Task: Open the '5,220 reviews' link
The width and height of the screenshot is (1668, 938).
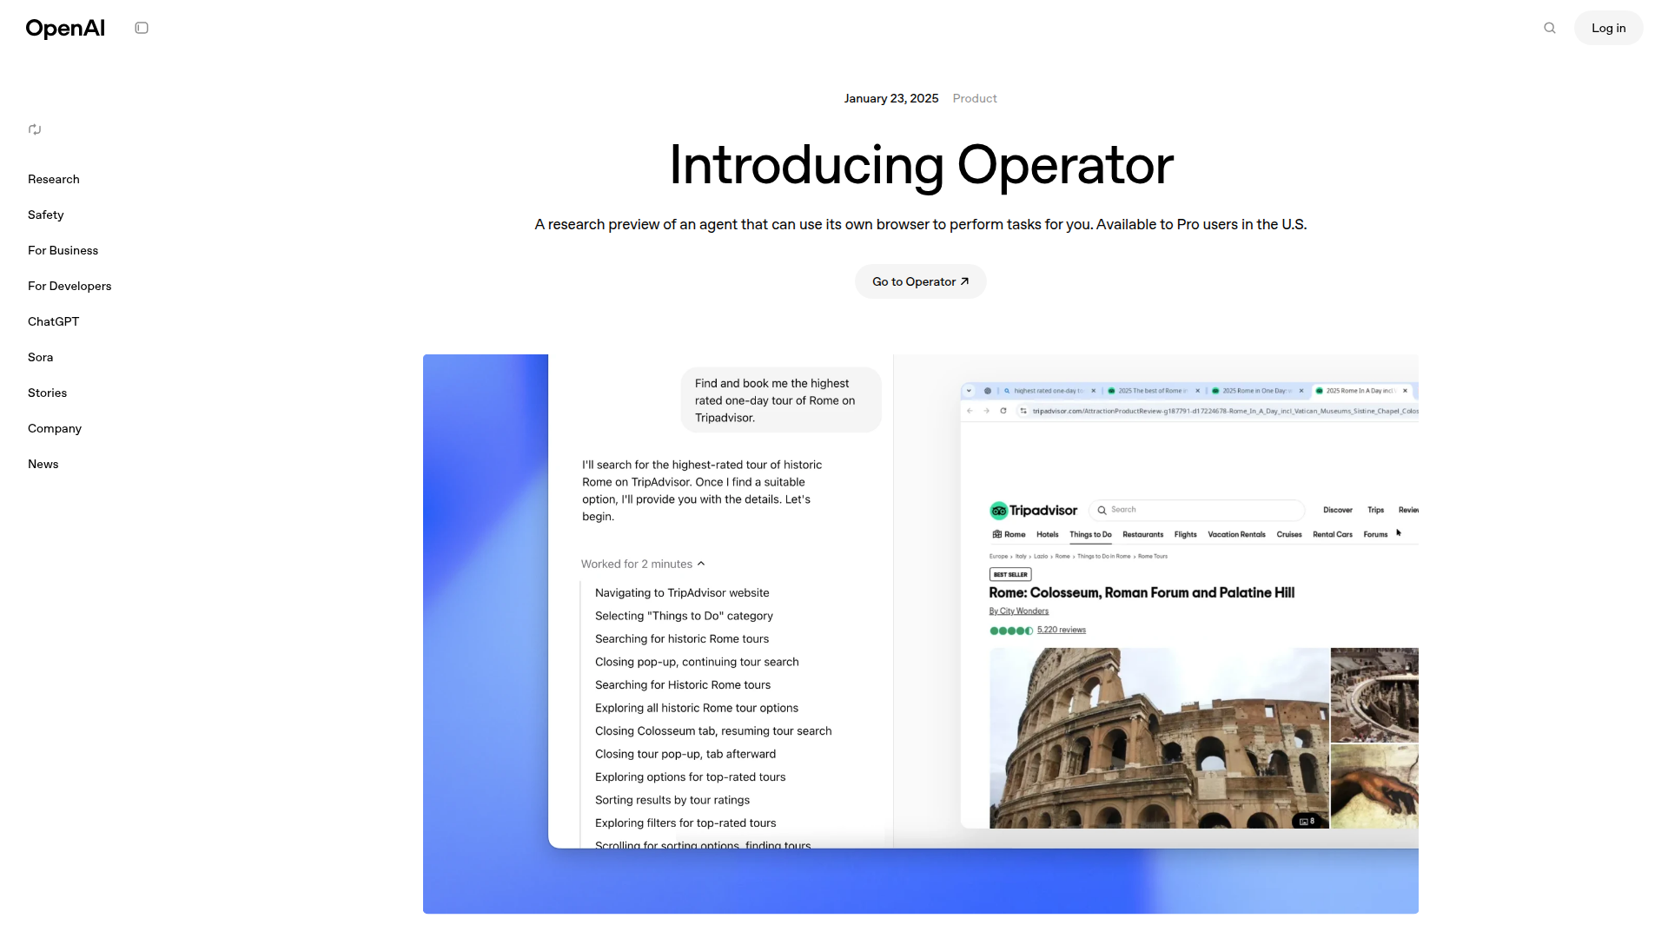Action: (1061, 630)
